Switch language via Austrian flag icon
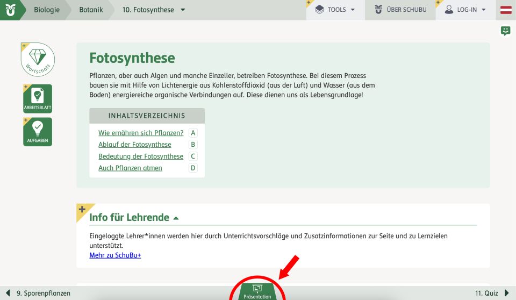This screenshot has height=300, width=516. coord(506,10)
